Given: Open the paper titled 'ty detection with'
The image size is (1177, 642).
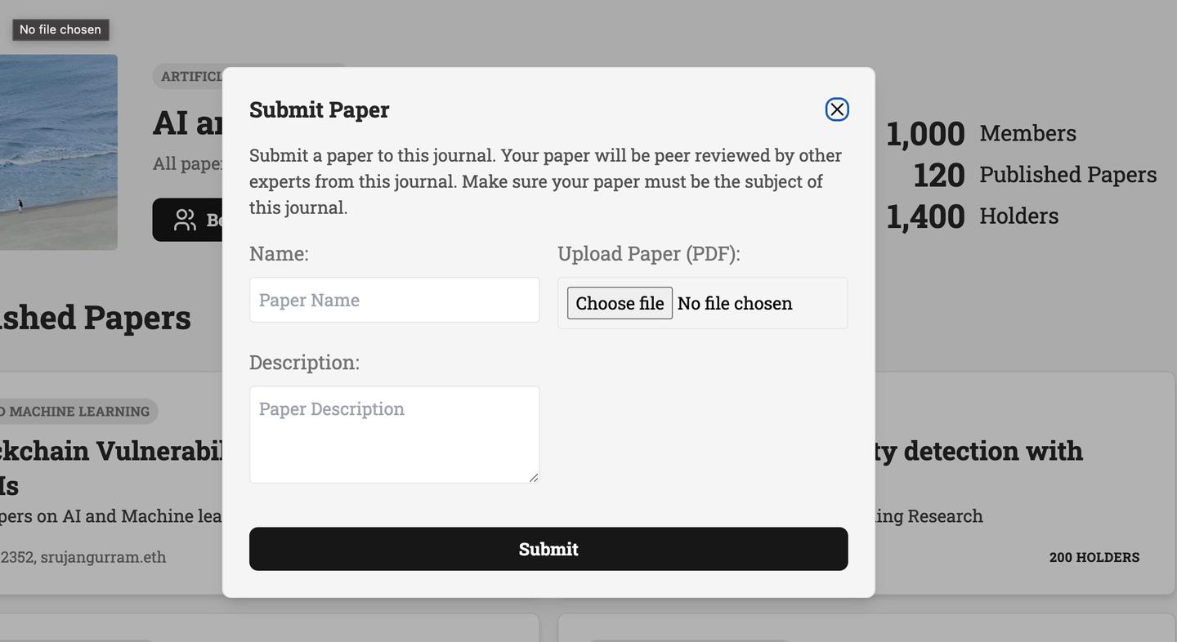Looking at the screenshot, I should (x=978, y=451).
